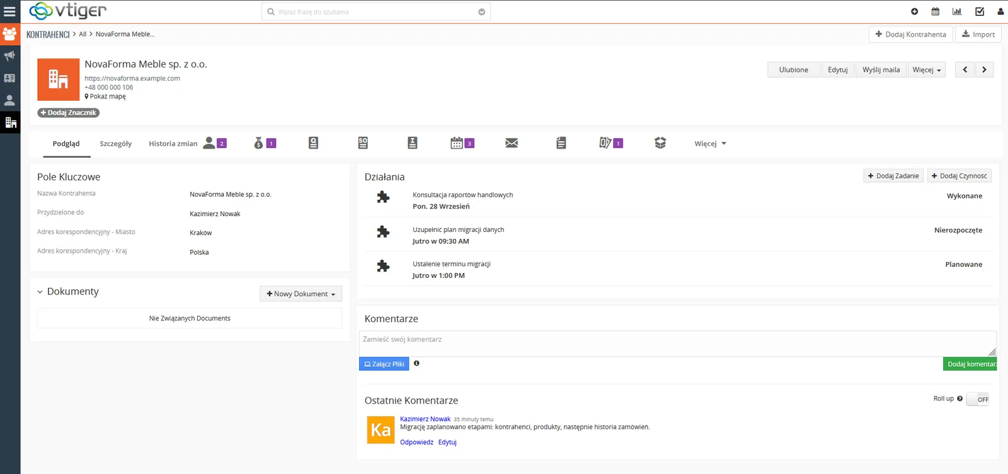Click the quick create plus icon
The height and width of the screenshot is (474, 1008).
coord(915,11)
